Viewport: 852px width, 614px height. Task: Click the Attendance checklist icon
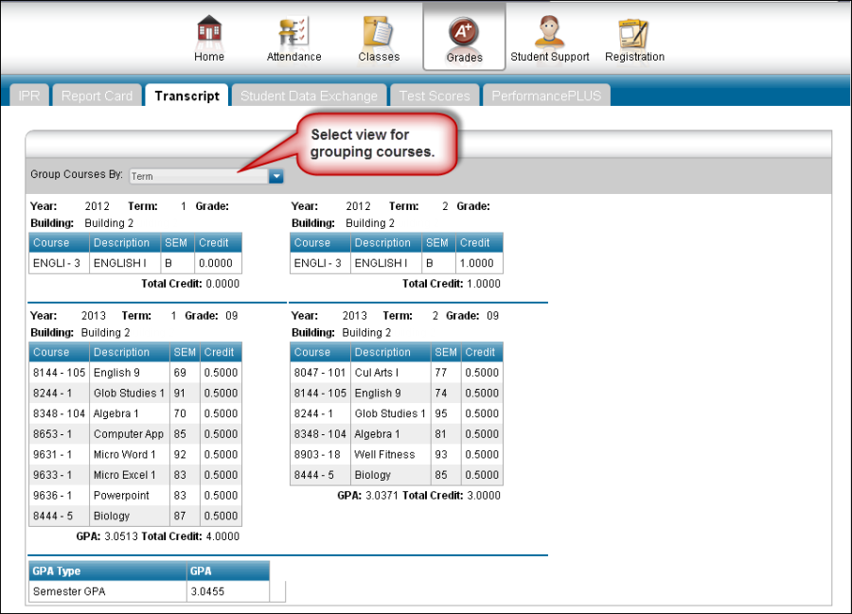tap(293, 31)
